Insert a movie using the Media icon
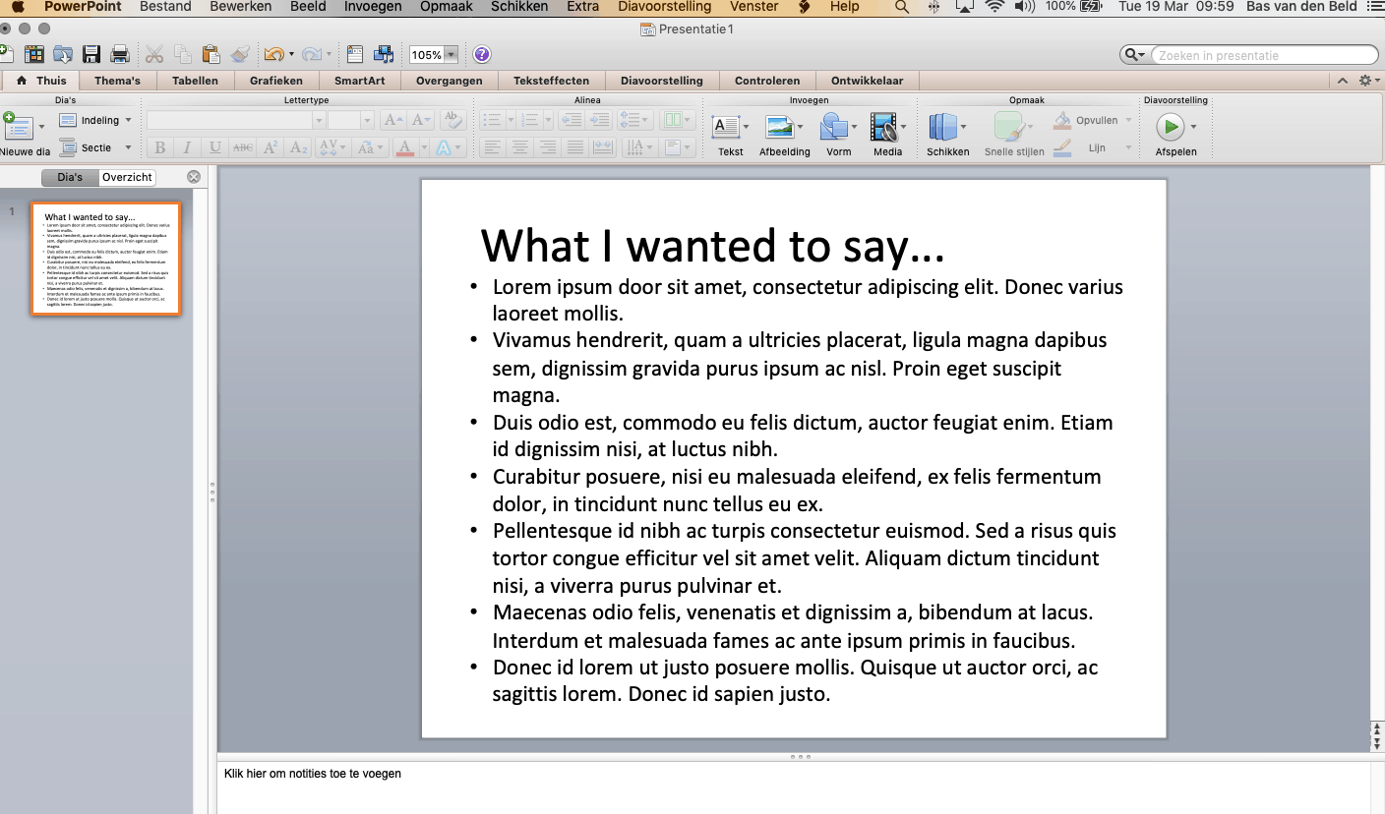The image size is (1385, 814). click(x=884, y=128)
